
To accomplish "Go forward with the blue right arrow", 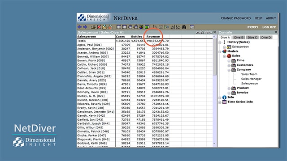I will click(85, 27).
